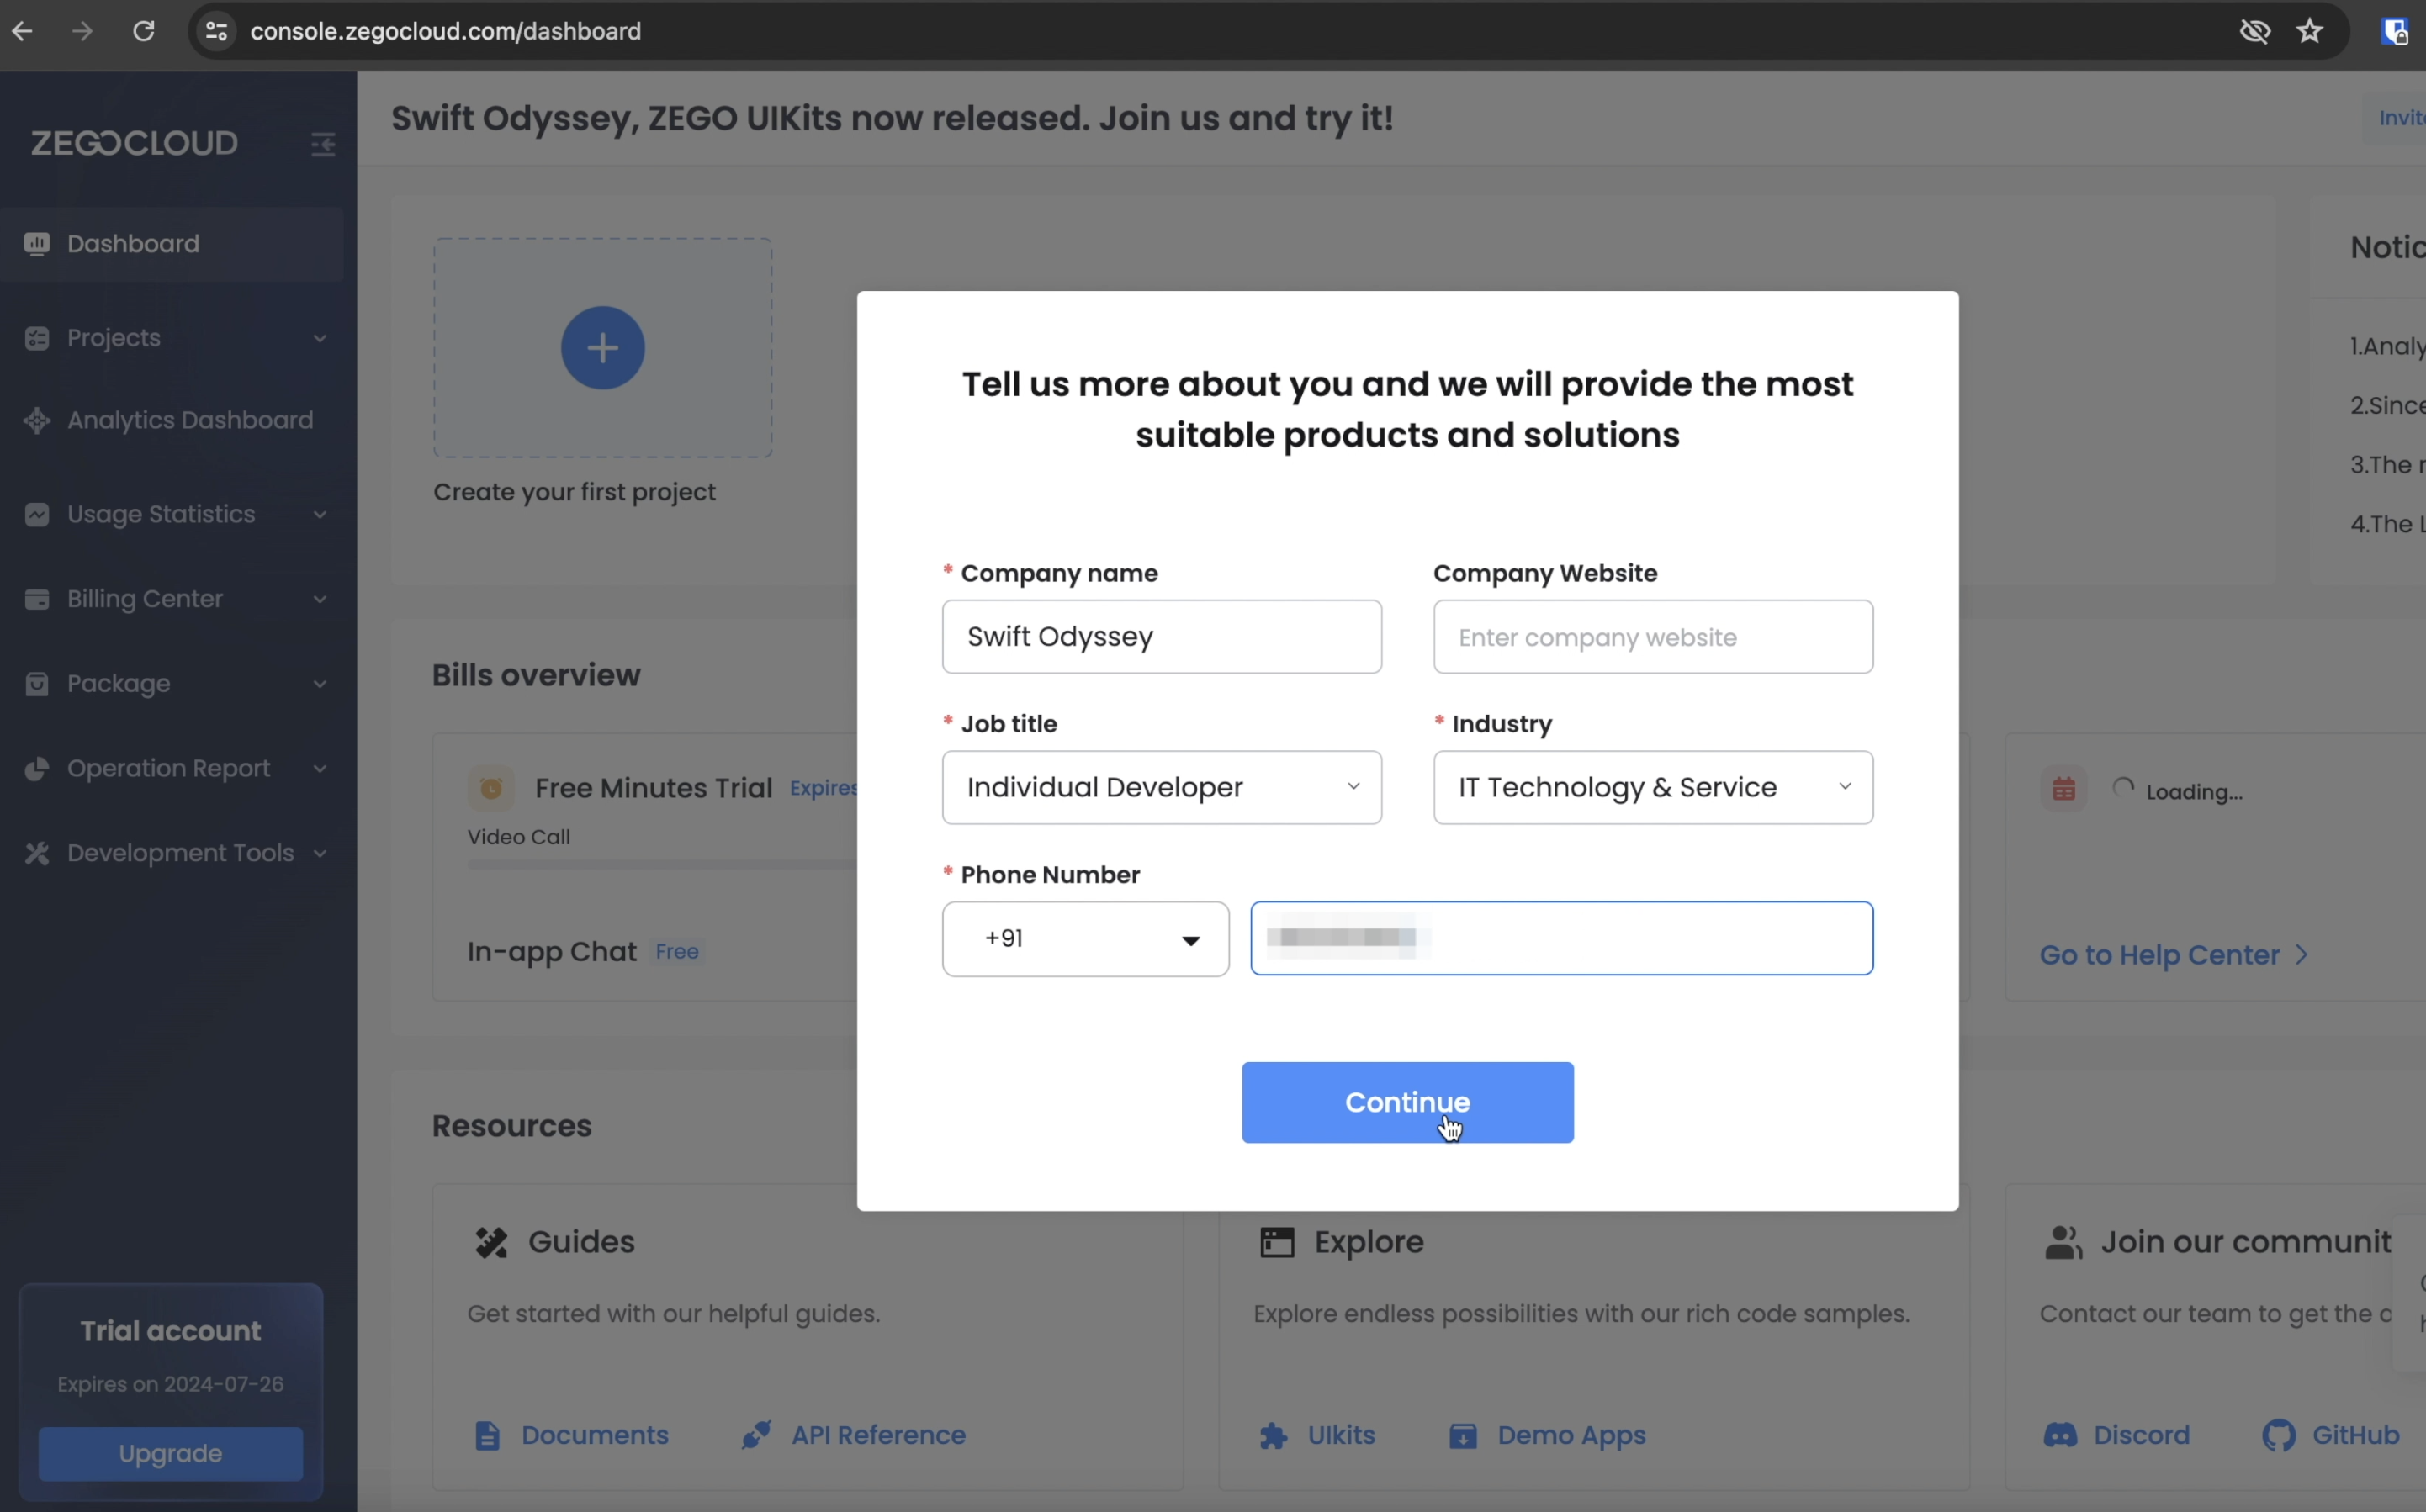Click the browser reload icon
Image resolution: width=2426 pixels, height=1512 pixels.
pos(144,31)
